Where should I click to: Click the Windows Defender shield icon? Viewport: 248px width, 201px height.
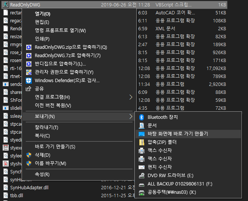29,81
